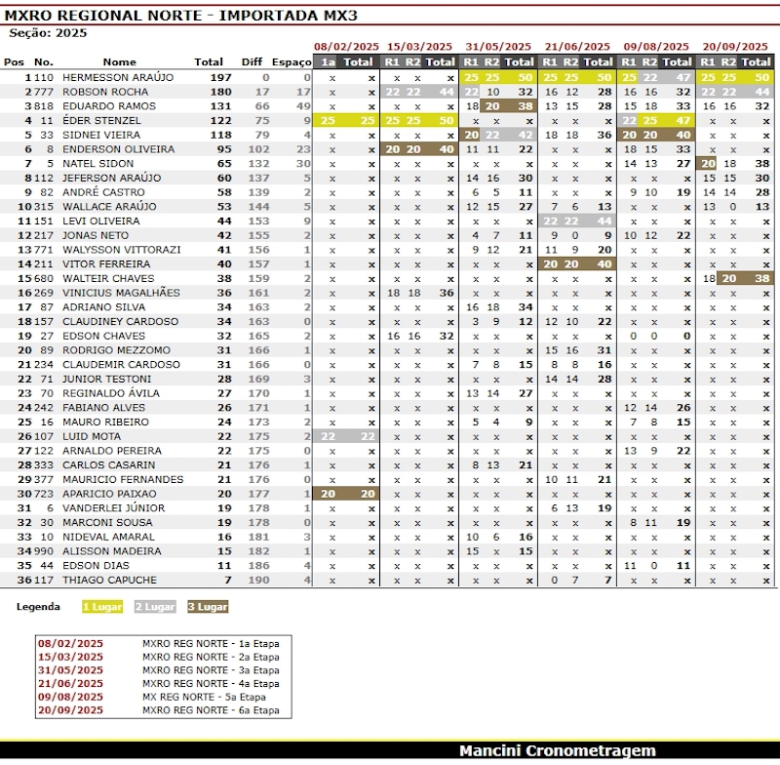
Task: Open rider HERMESSON ARAÚJO in the standings
Action: coord(118,77)
